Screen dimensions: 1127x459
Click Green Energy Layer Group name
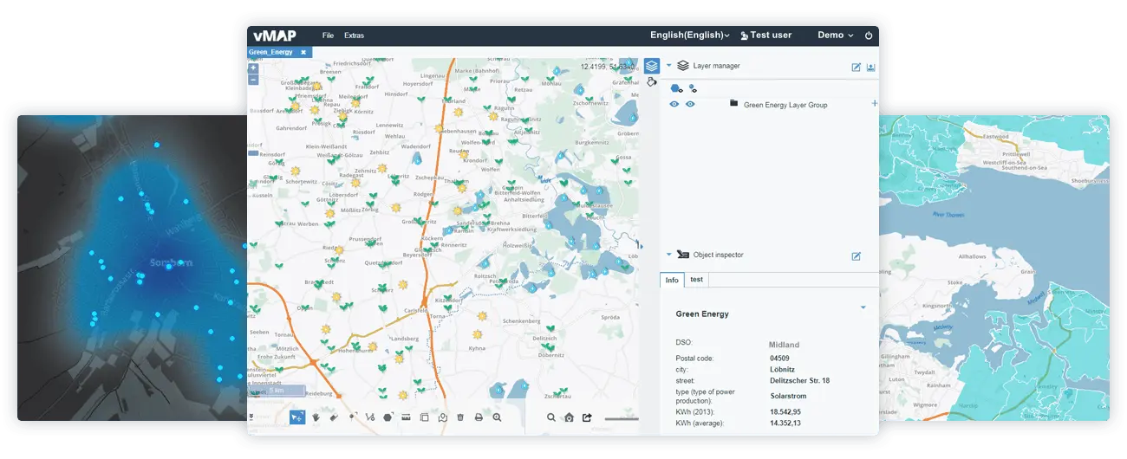pyautogui.click(x=785, y=105)
